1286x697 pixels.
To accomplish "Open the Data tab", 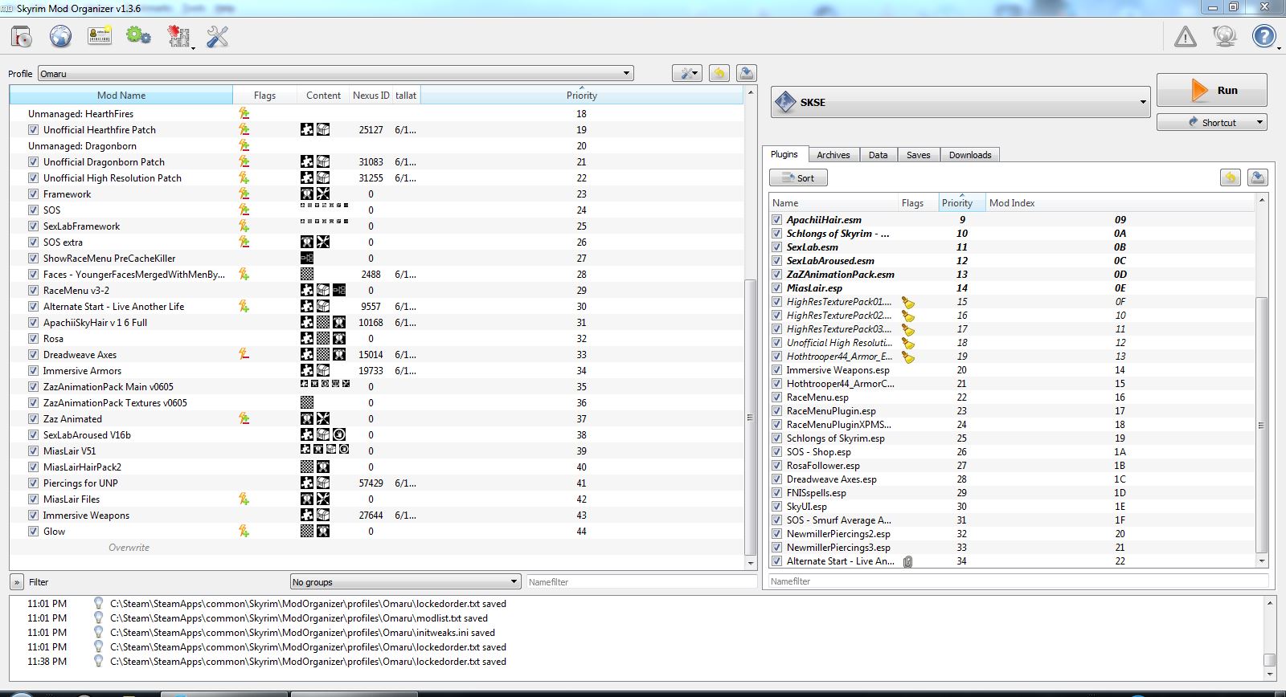I will click(x=878, y=155).
